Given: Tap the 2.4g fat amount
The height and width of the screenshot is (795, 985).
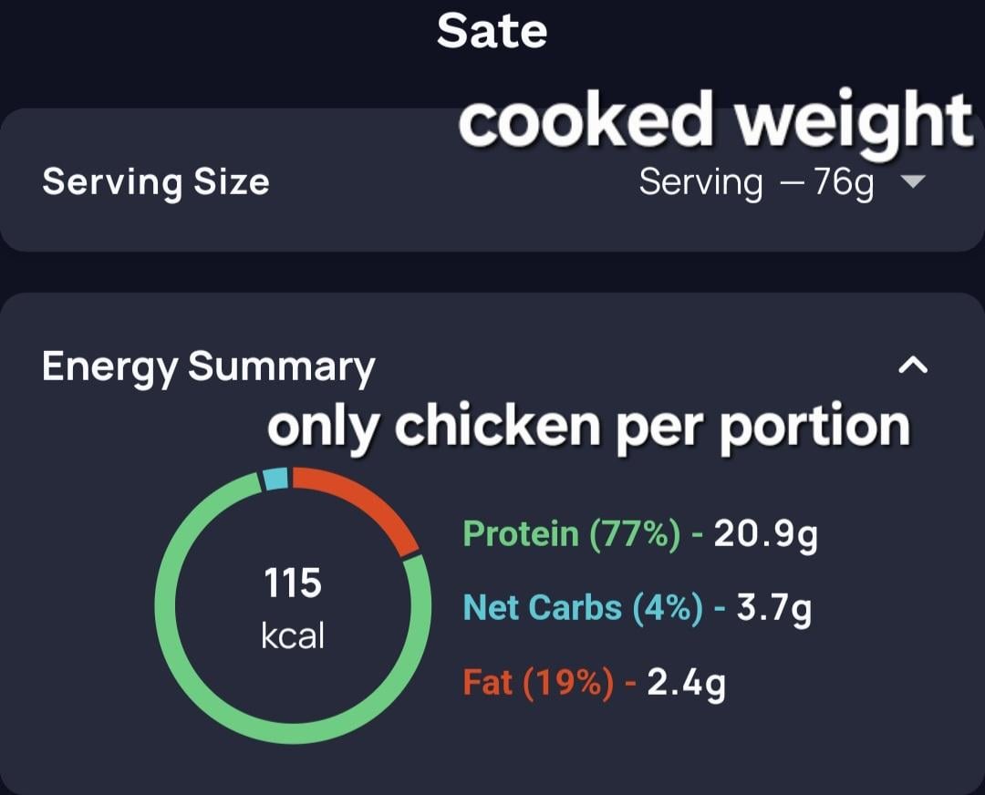Looking at the screenshot, I should (686, 683).
